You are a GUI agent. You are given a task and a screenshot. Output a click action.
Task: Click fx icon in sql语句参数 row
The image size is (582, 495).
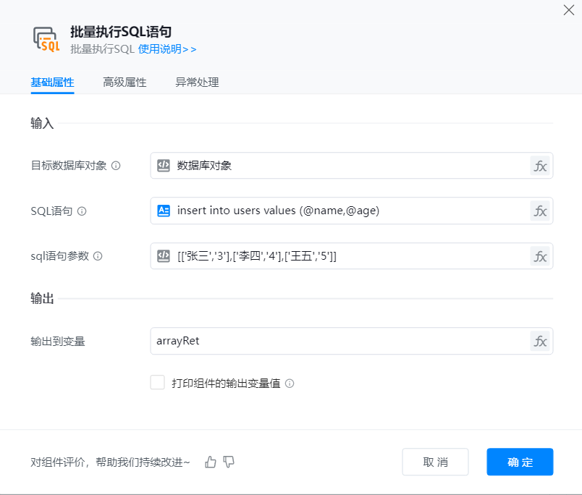540,256
